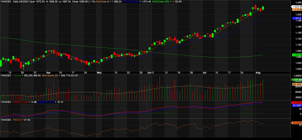Click the 'Lo 1067.24' value in header
Image resolution: width=302 pixels, height=140 pixels.
point(65,2)
